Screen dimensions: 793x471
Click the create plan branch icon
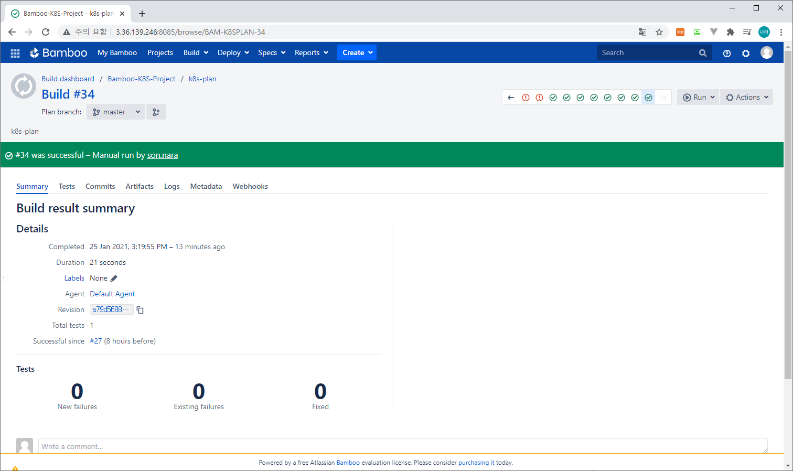click(x=156, y=112)
